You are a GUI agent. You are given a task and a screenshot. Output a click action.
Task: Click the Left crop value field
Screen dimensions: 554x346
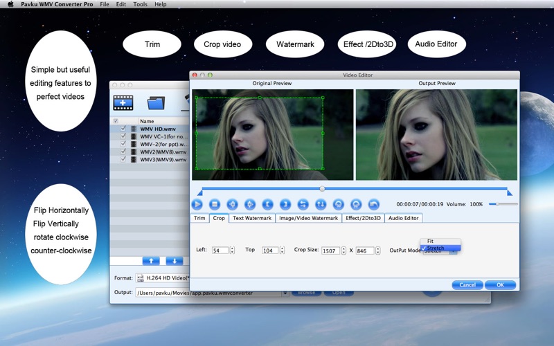pos(220,251)
